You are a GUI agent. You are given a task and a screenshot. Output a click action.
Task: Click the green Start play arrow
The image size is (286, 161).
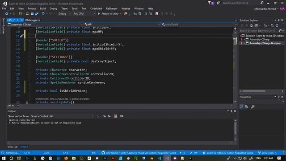click(99, 14)
